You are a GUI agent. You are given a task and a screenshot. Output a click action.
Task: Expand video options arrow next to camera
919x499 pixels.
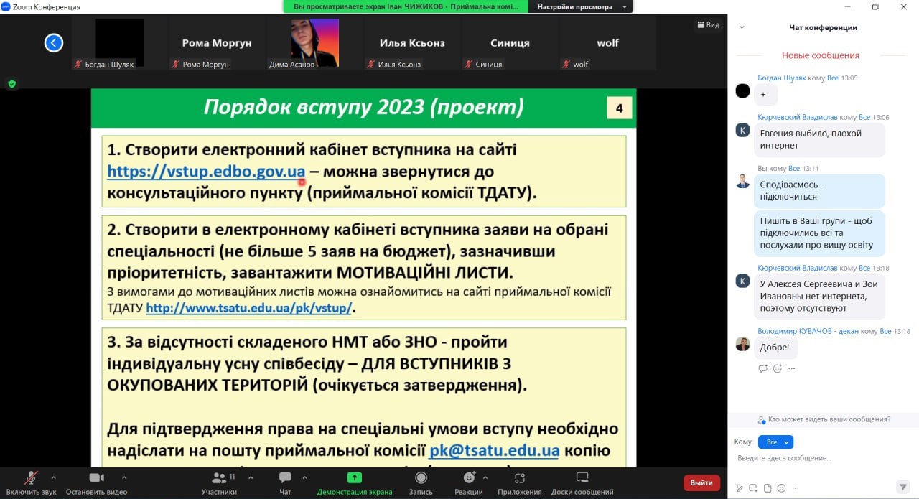(124, 477)
